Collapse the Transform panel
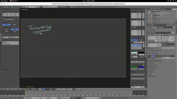The height and width of the screenshot is (99, 177). click(x=132, y=9)
